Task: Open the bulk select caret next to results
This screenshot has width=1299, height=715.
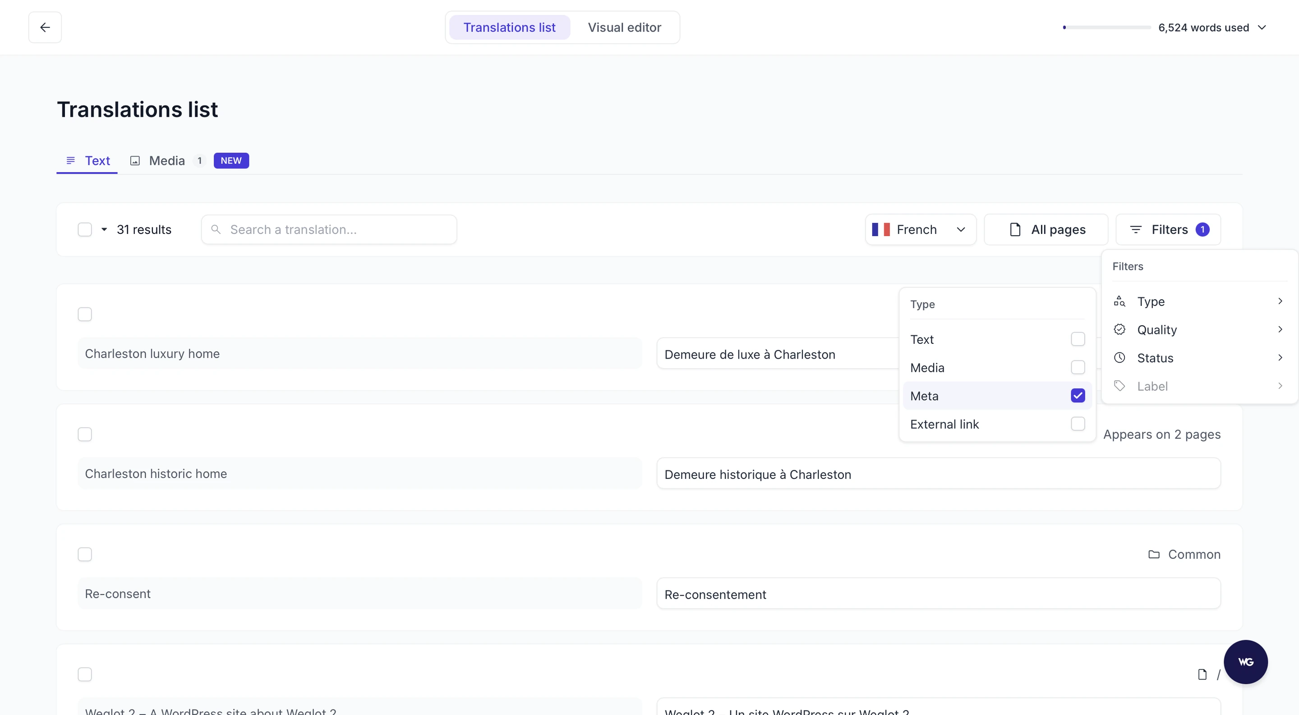Action: (x=104, y=229)
